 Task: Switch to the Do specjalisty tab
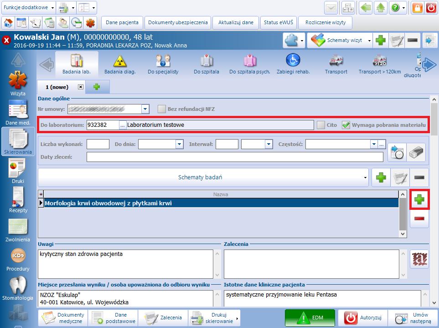(x=163, y=64)
